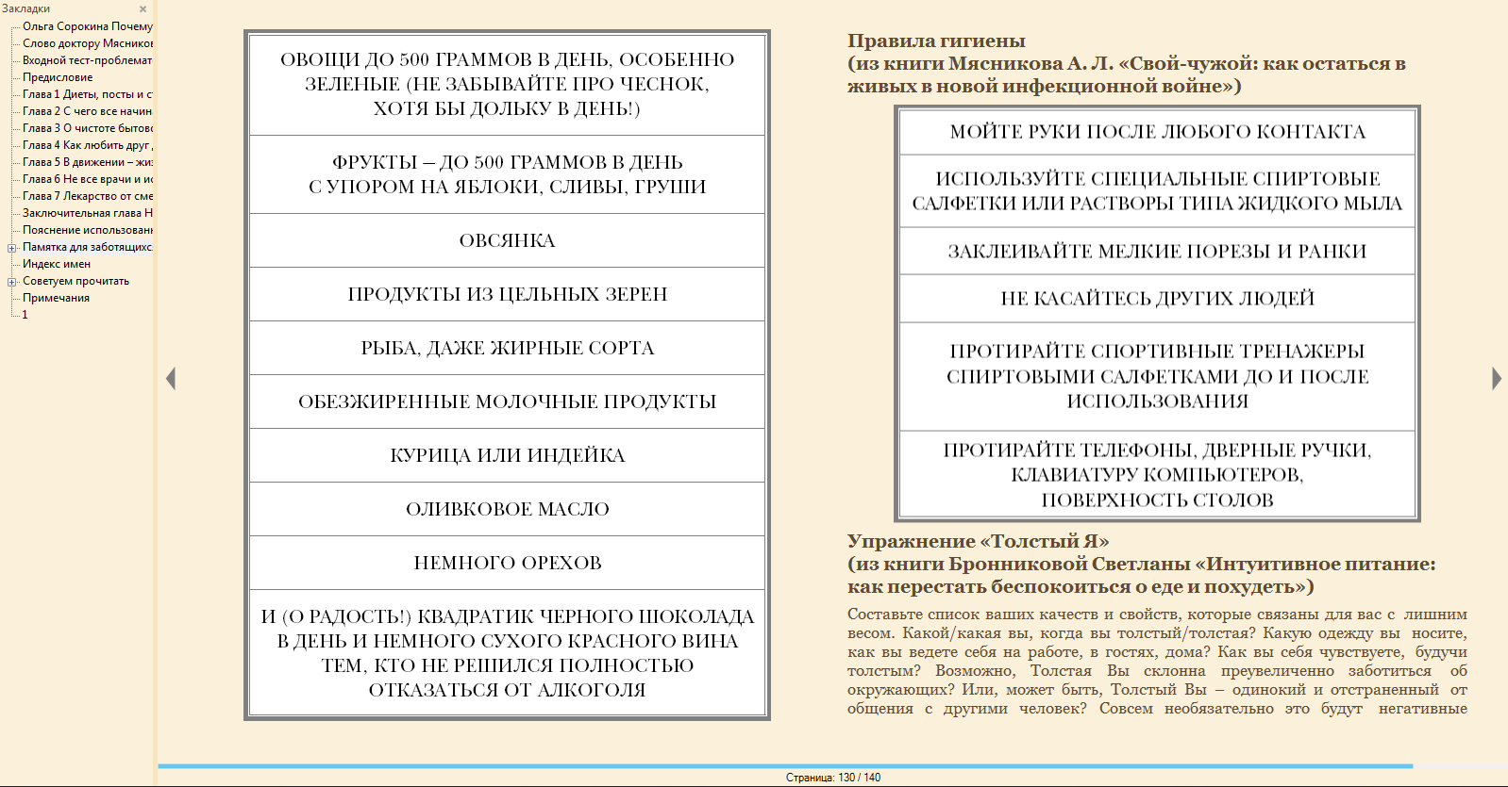Image resolution: width=1508 pixels, height=787 pixels.
Task: Click the МОЙТЕ РУКИ ПОСЛЕ ЛЮБОГО КОНТАКТА cell
Action: point(1157,132)
